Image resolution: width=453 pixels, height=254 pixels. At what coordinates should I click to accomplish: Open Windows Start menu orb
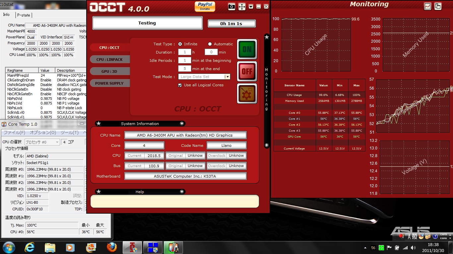coord(8,247)
